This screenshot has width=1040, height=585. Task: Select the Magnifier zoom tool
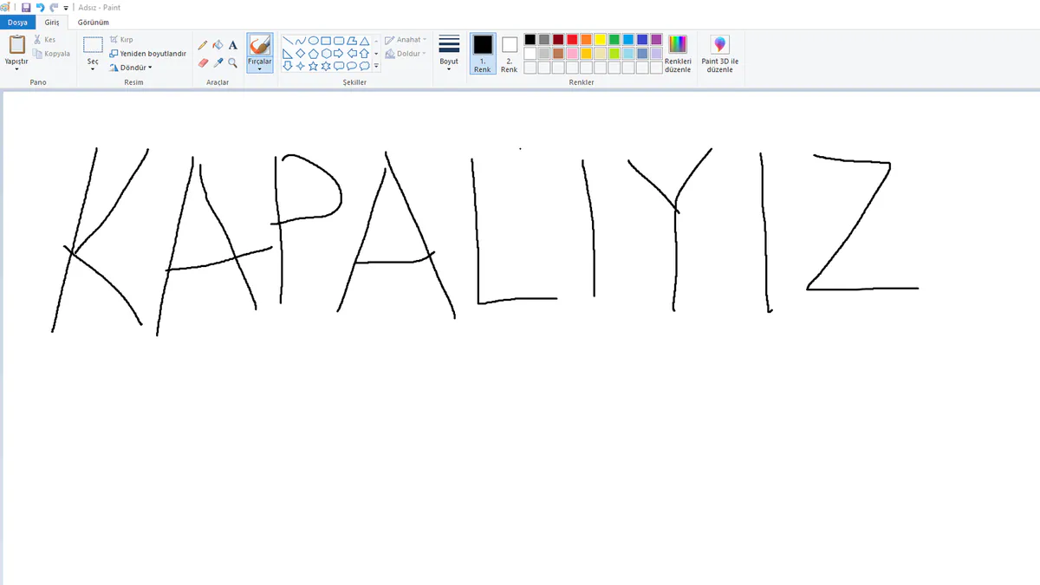coord(232,62)
